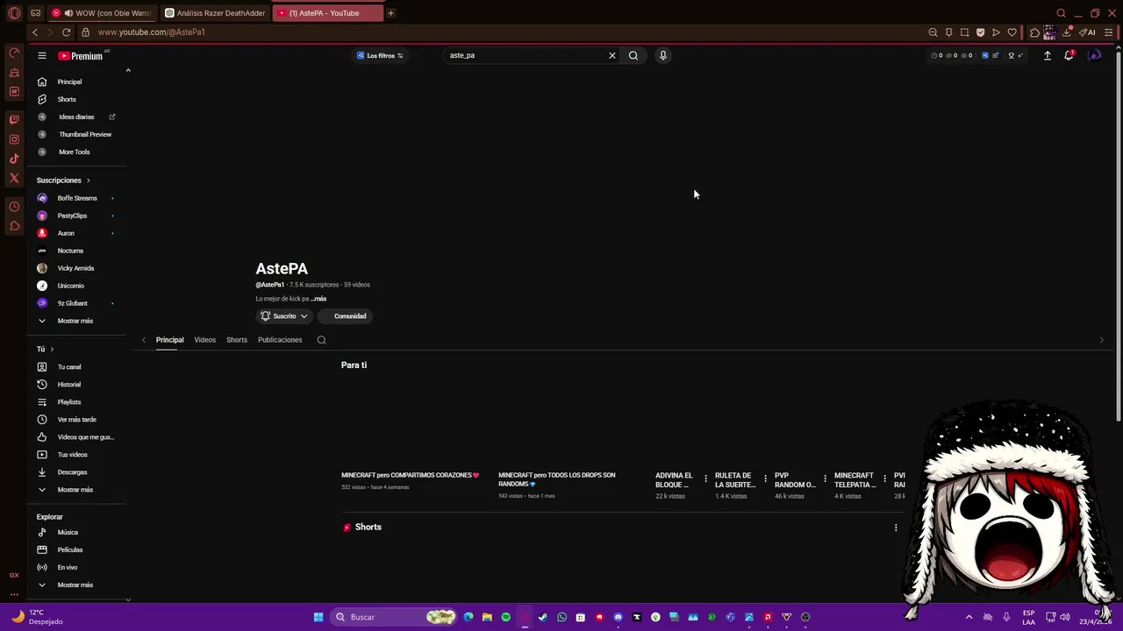Open En vivo live section
1123x631 pixels.
tap(68, 567)
